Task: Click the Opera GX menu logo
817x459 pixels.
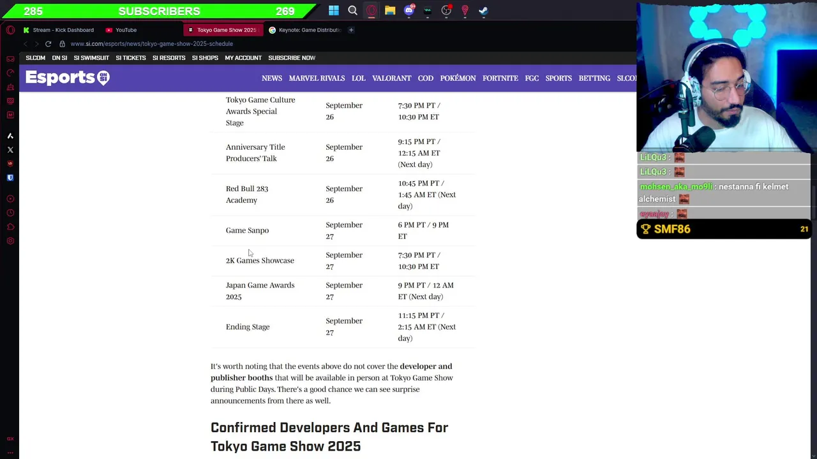Action: 10,30
